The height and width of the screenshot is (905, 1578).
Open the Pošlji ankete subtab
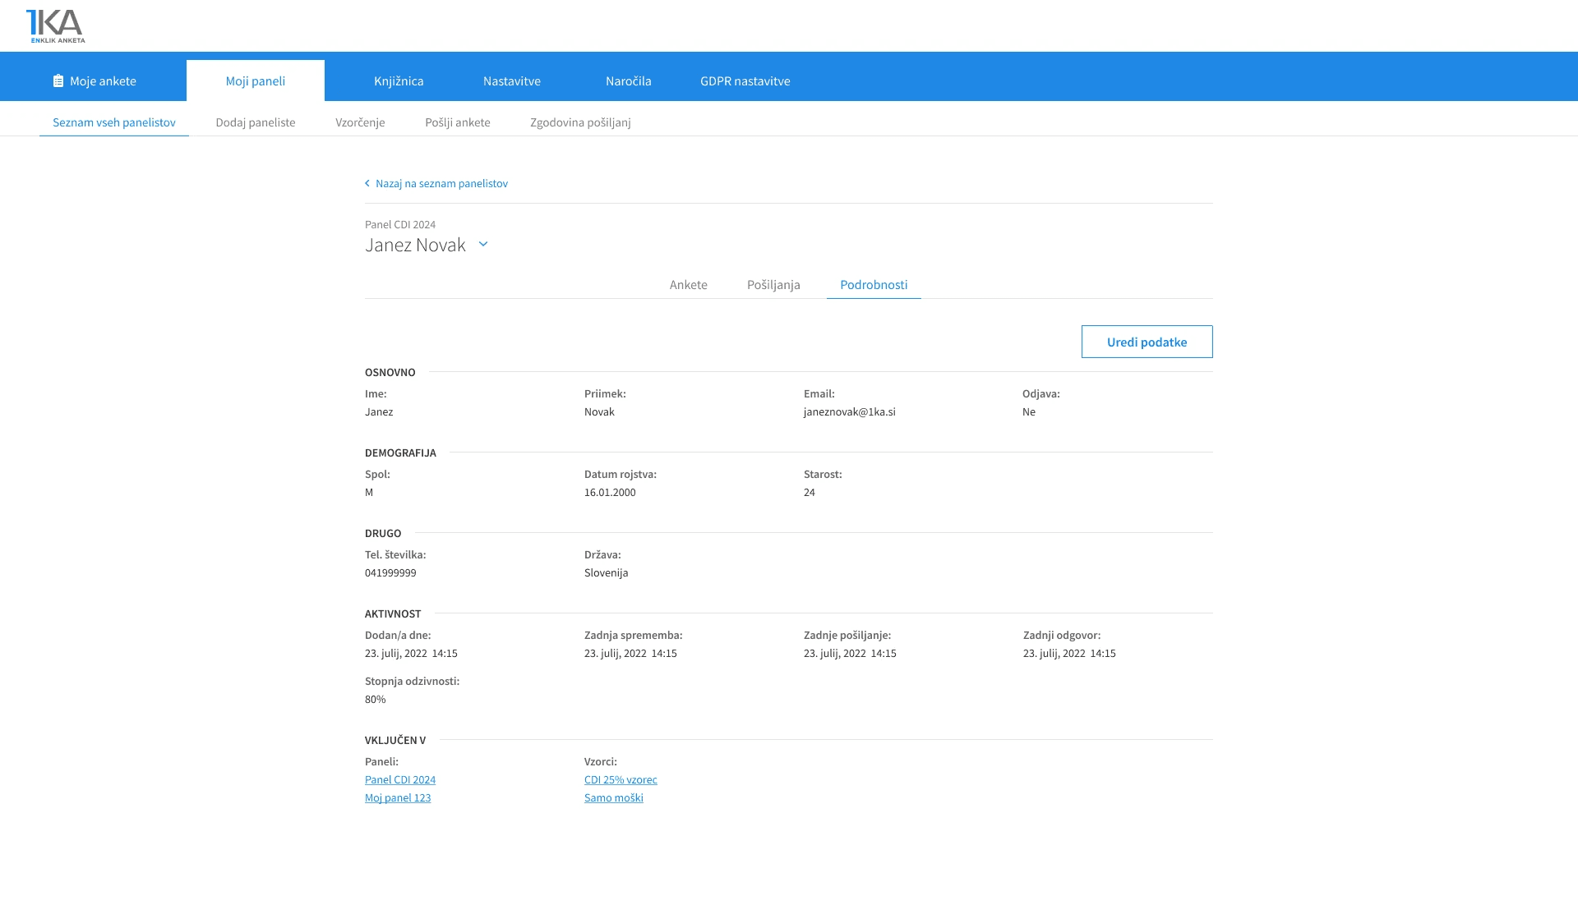tap(457, 122)
